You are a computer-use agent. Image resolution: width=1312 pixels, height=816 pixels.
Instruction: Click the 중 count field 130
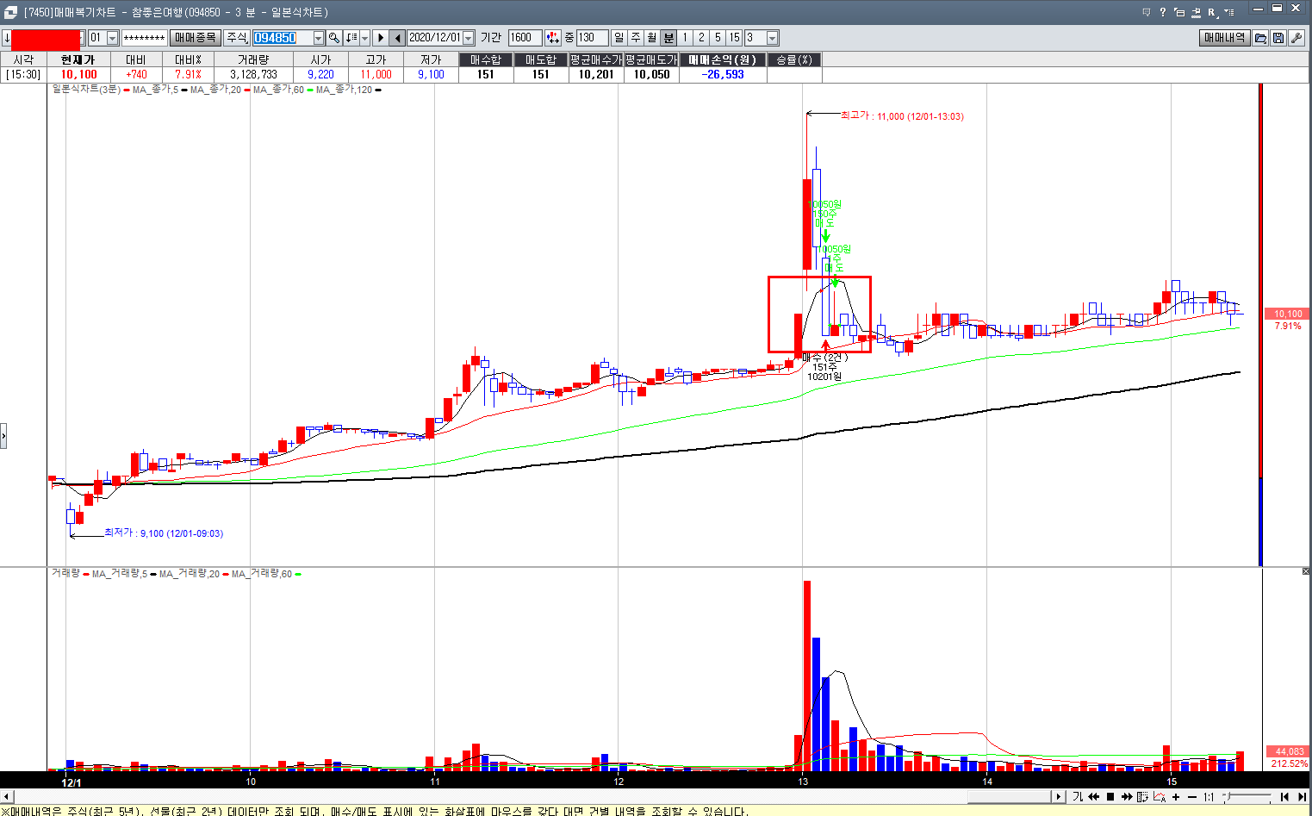pyautogui.click(x=592, y=38)
